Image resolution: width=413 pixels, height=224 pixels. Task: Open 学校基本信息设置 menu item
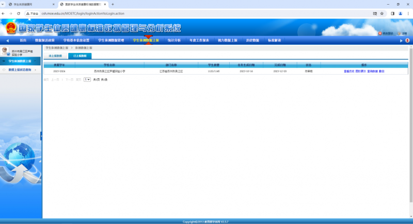pos(76,40)
